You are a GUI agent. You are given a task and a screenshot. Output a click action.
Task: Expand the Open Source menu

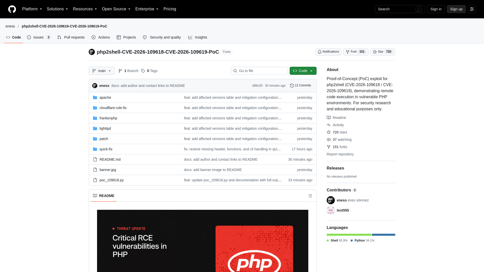tap(116, 9)
